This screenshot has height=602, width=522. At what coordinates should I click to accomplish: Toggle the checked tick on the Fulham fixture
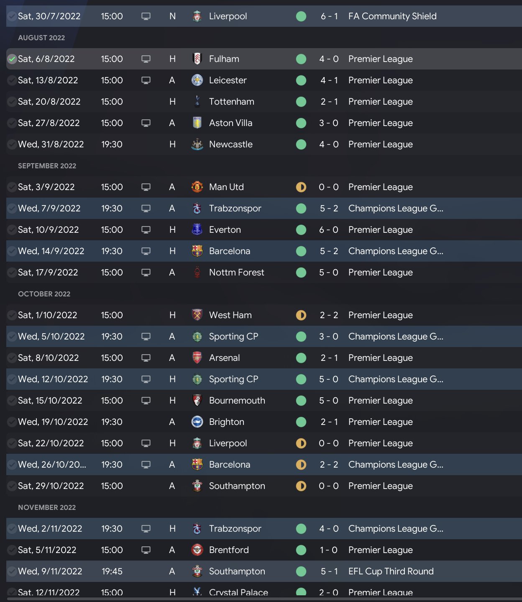(x=12, y=59)
